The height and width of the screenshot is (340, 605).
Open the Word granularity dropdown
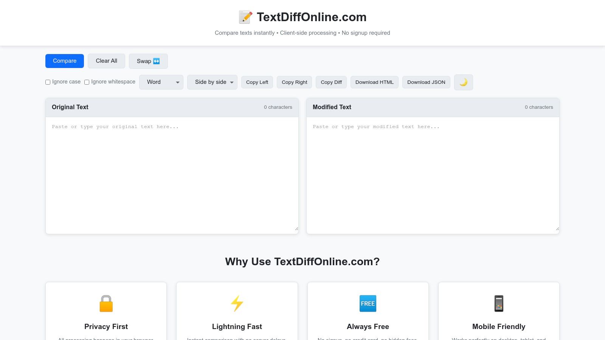(x=161, y=82)
